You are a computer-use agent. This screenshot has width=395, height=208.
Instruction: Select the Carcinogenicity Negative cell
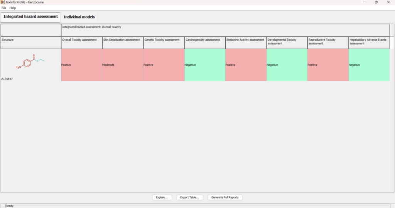click(205, 65)
